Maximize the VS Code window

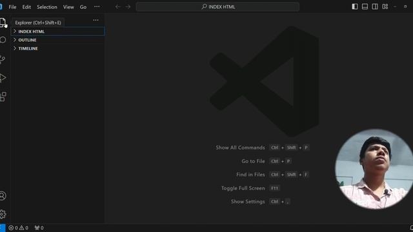tap(405, 7)
